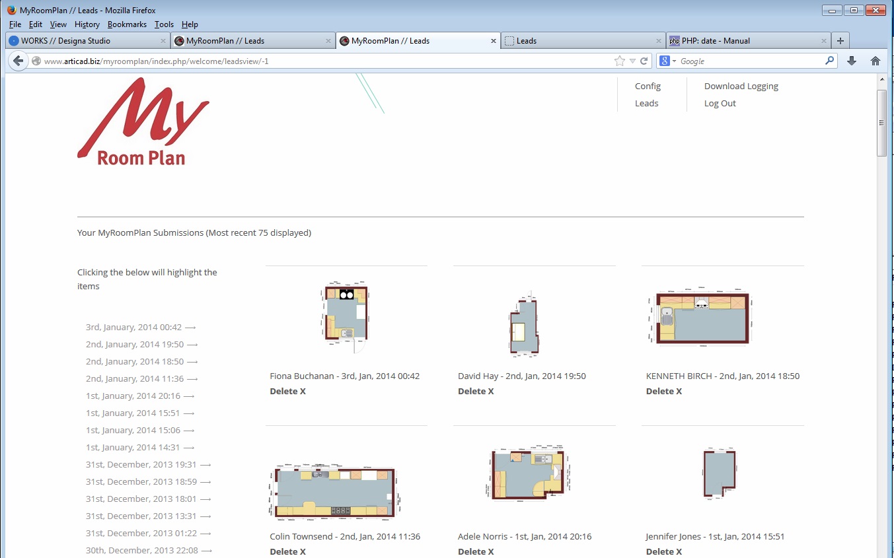
Task: Highlight the 1st, January, 2014 15:06 entry
Action: tap(140, 430)
